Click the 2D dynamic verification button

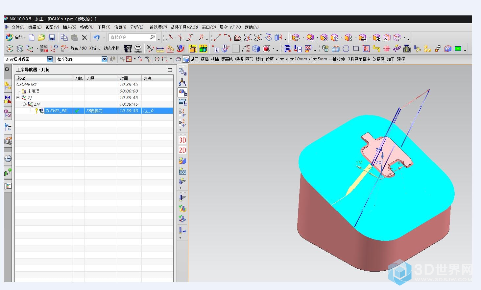point(182,150)
